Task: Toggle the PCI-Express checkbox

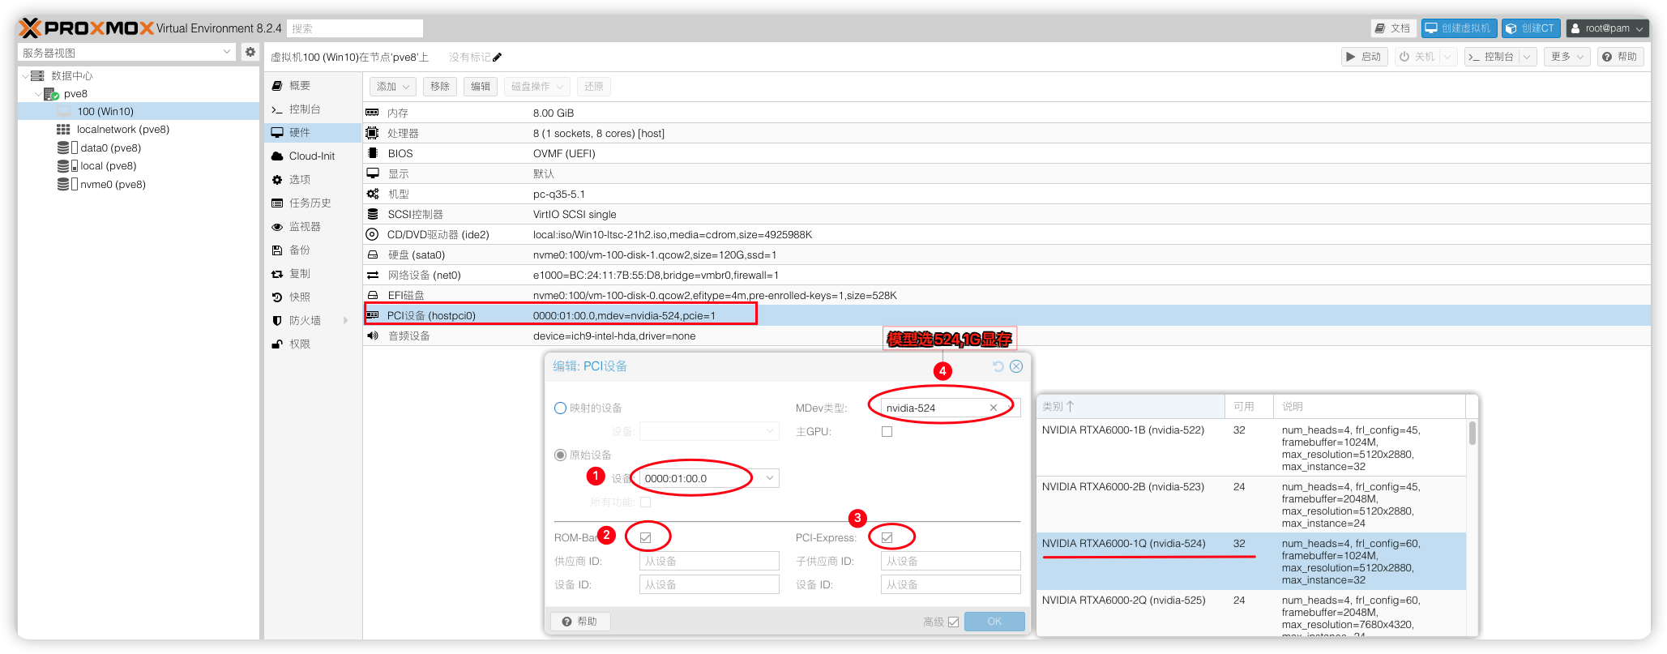Action: (x=887, y=537)
